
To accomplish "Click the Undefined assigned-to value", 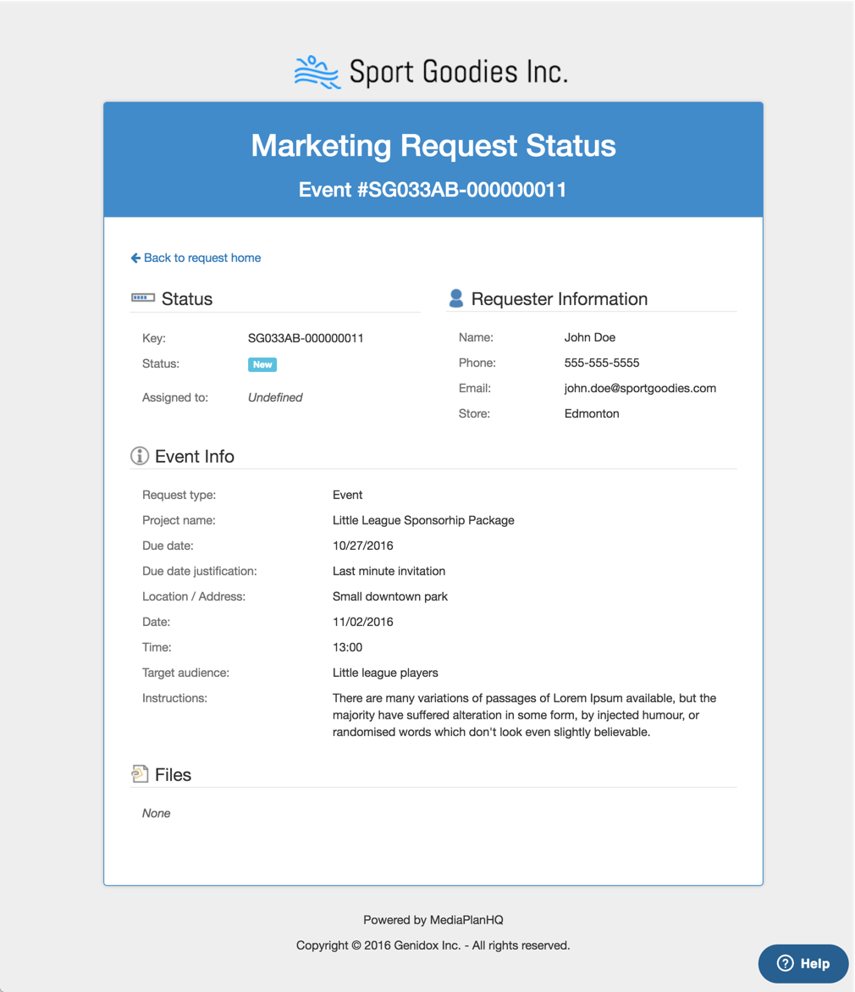I will point(275,397).
